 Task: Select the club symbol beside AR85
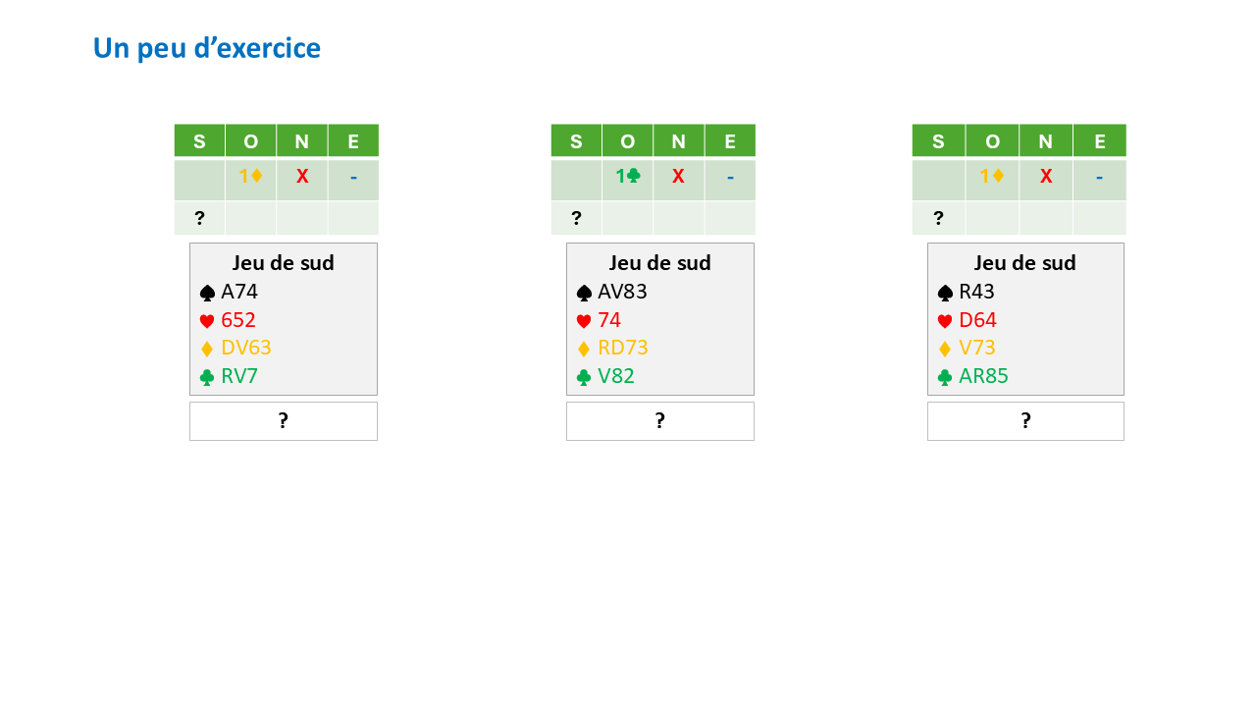tap(945, 377)
